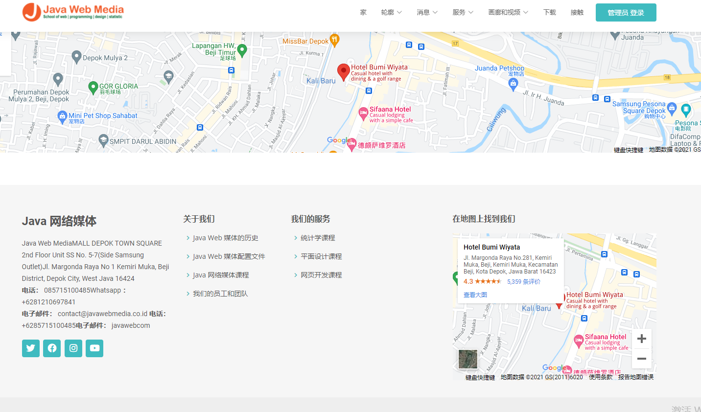The width and height of the screenshot is (701, 412).
Task: Open the Instagram social link
Action: tap(73, 348)
